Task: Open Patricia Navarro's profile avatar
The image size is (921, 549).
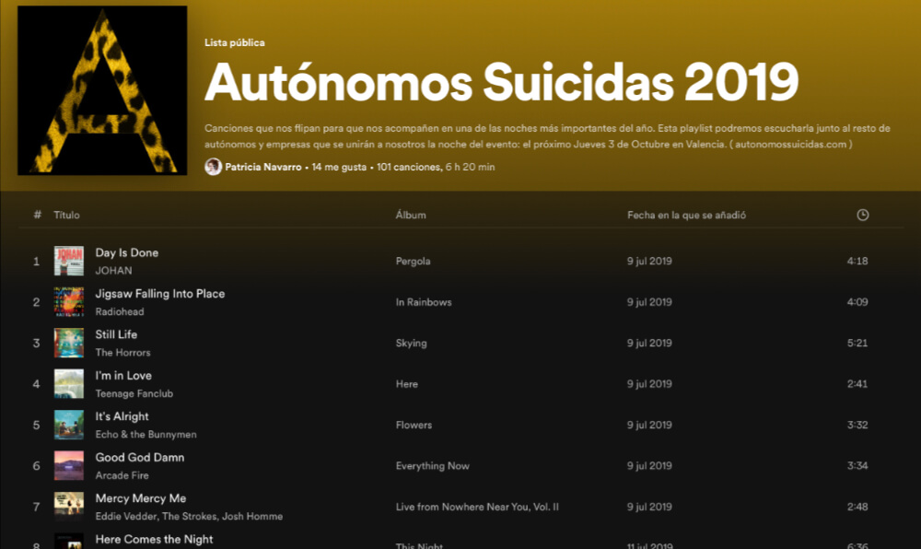Action: [x=213, y=167]
